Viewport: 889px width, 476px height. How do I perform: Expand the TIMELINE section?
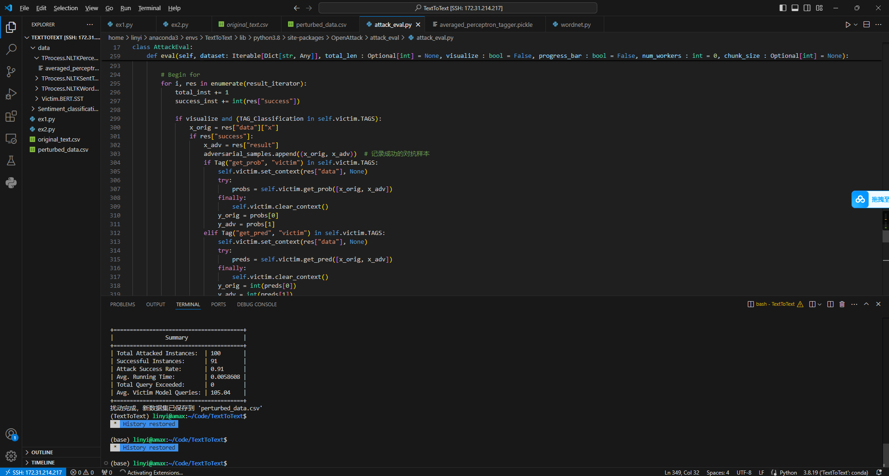coord(62,463)
